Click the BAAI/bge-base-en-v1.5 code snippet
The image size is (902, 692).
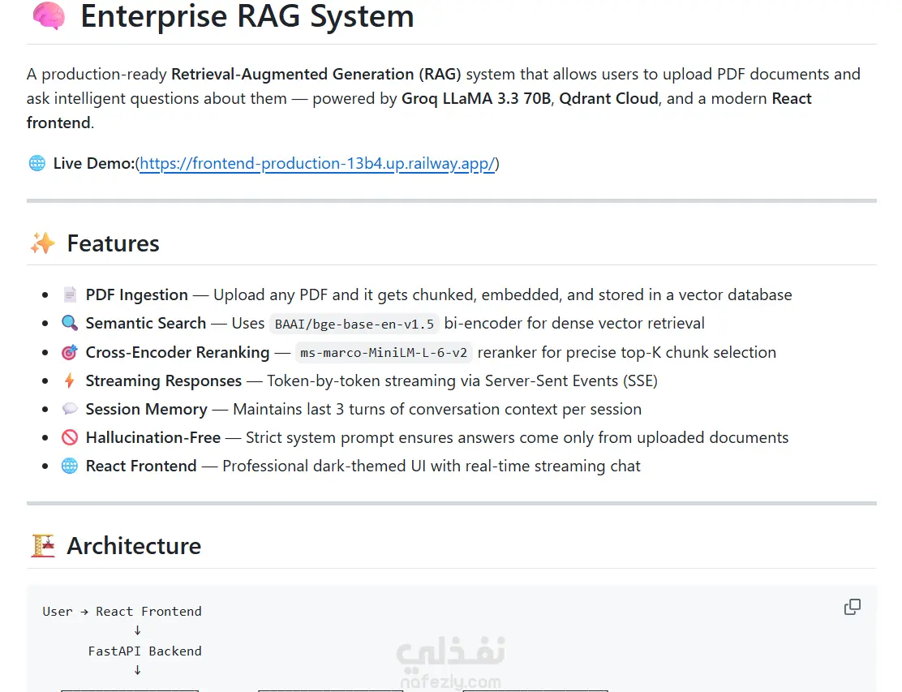[354, 324]
